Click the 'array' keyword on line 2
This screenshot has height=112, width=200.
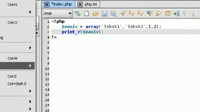point(92,27)
